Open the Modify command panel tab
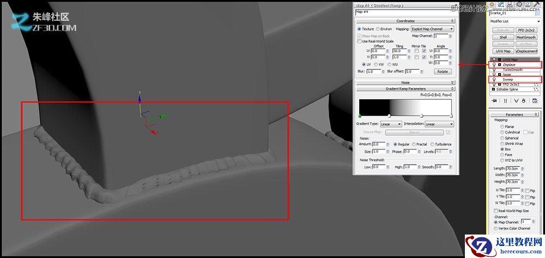Image resolution: width=545 pixels, height=258 pixels. 501,4
